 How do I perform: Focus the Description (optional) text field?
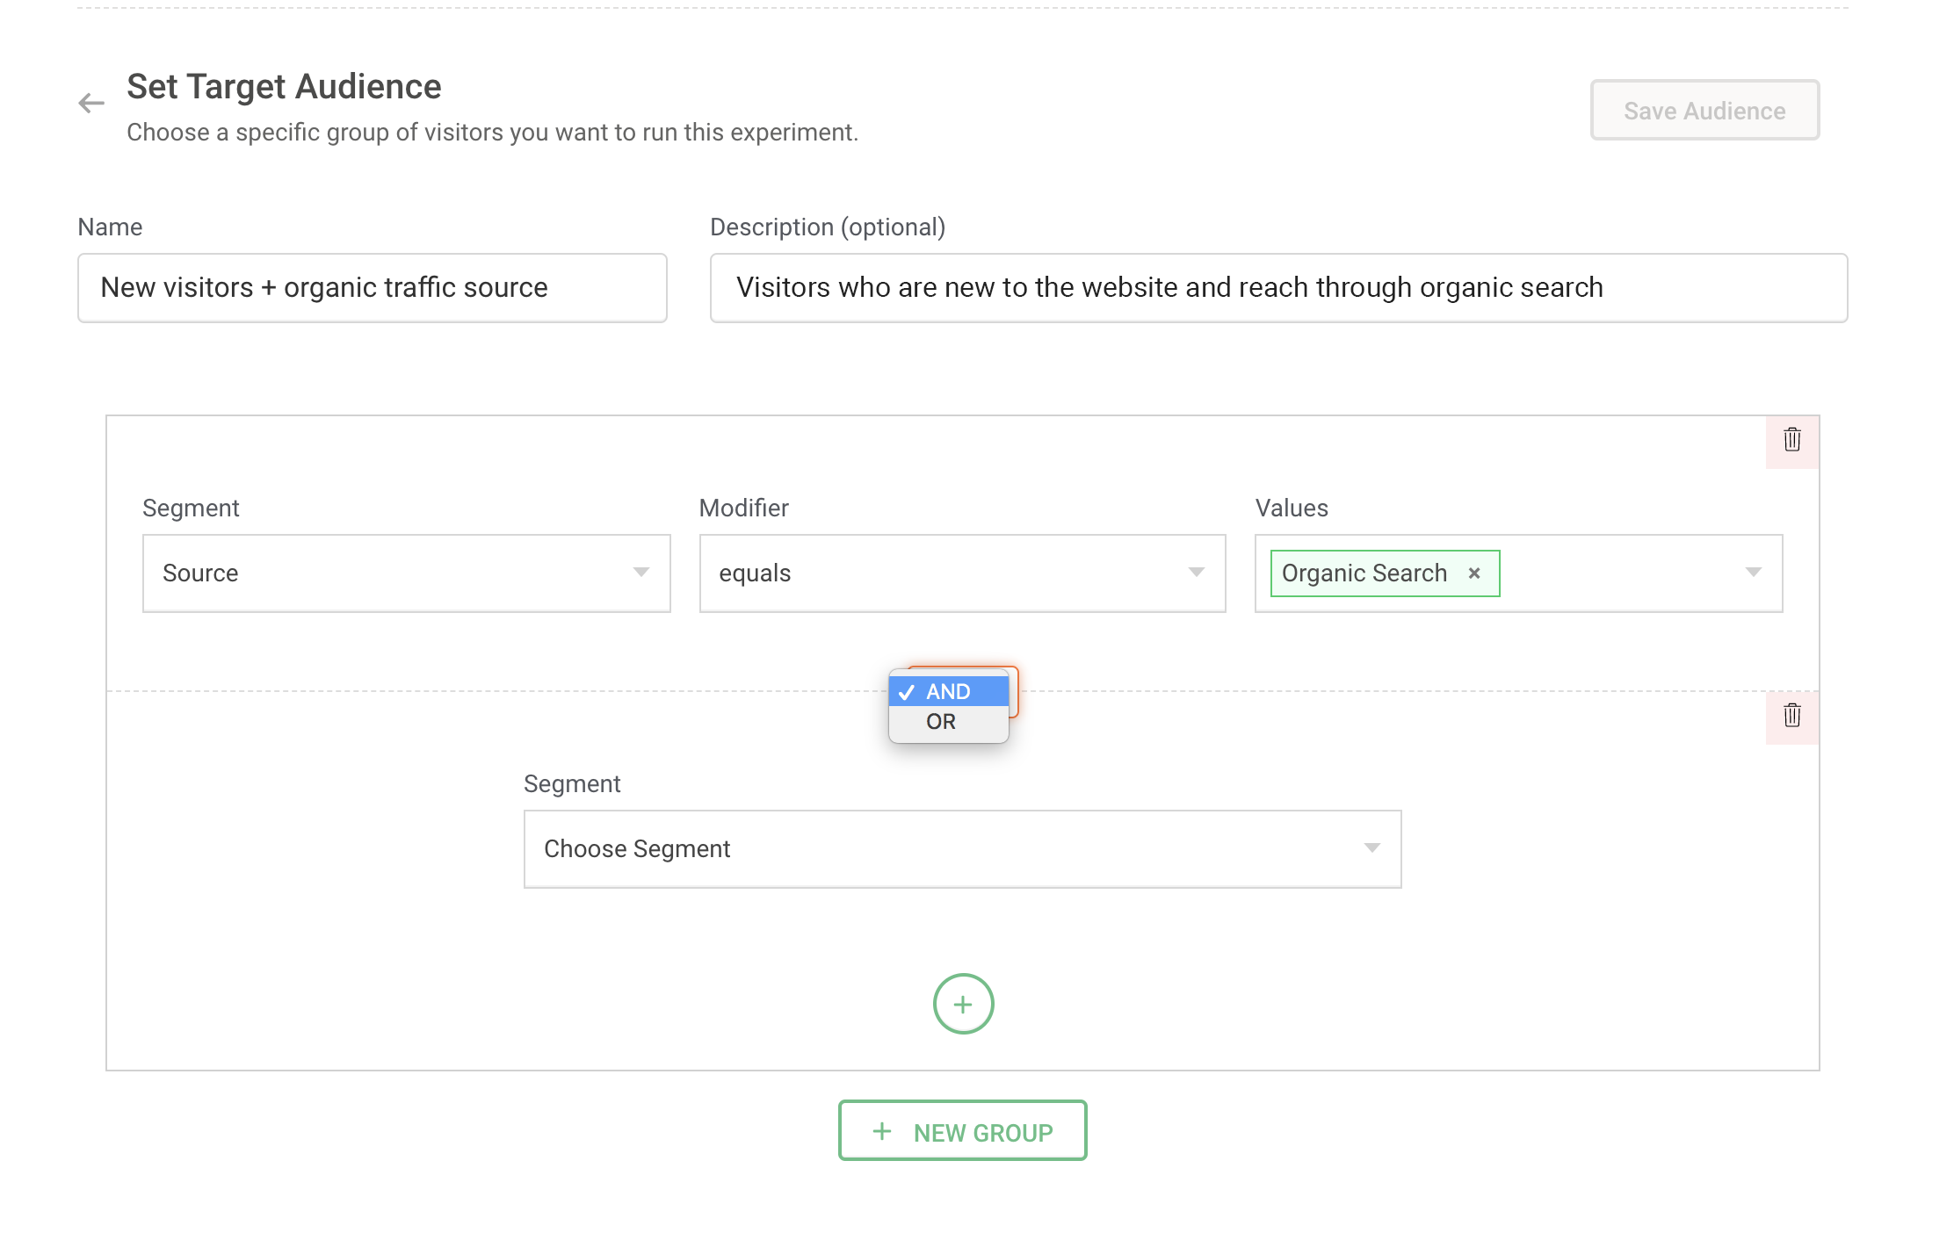point(1277,288)
